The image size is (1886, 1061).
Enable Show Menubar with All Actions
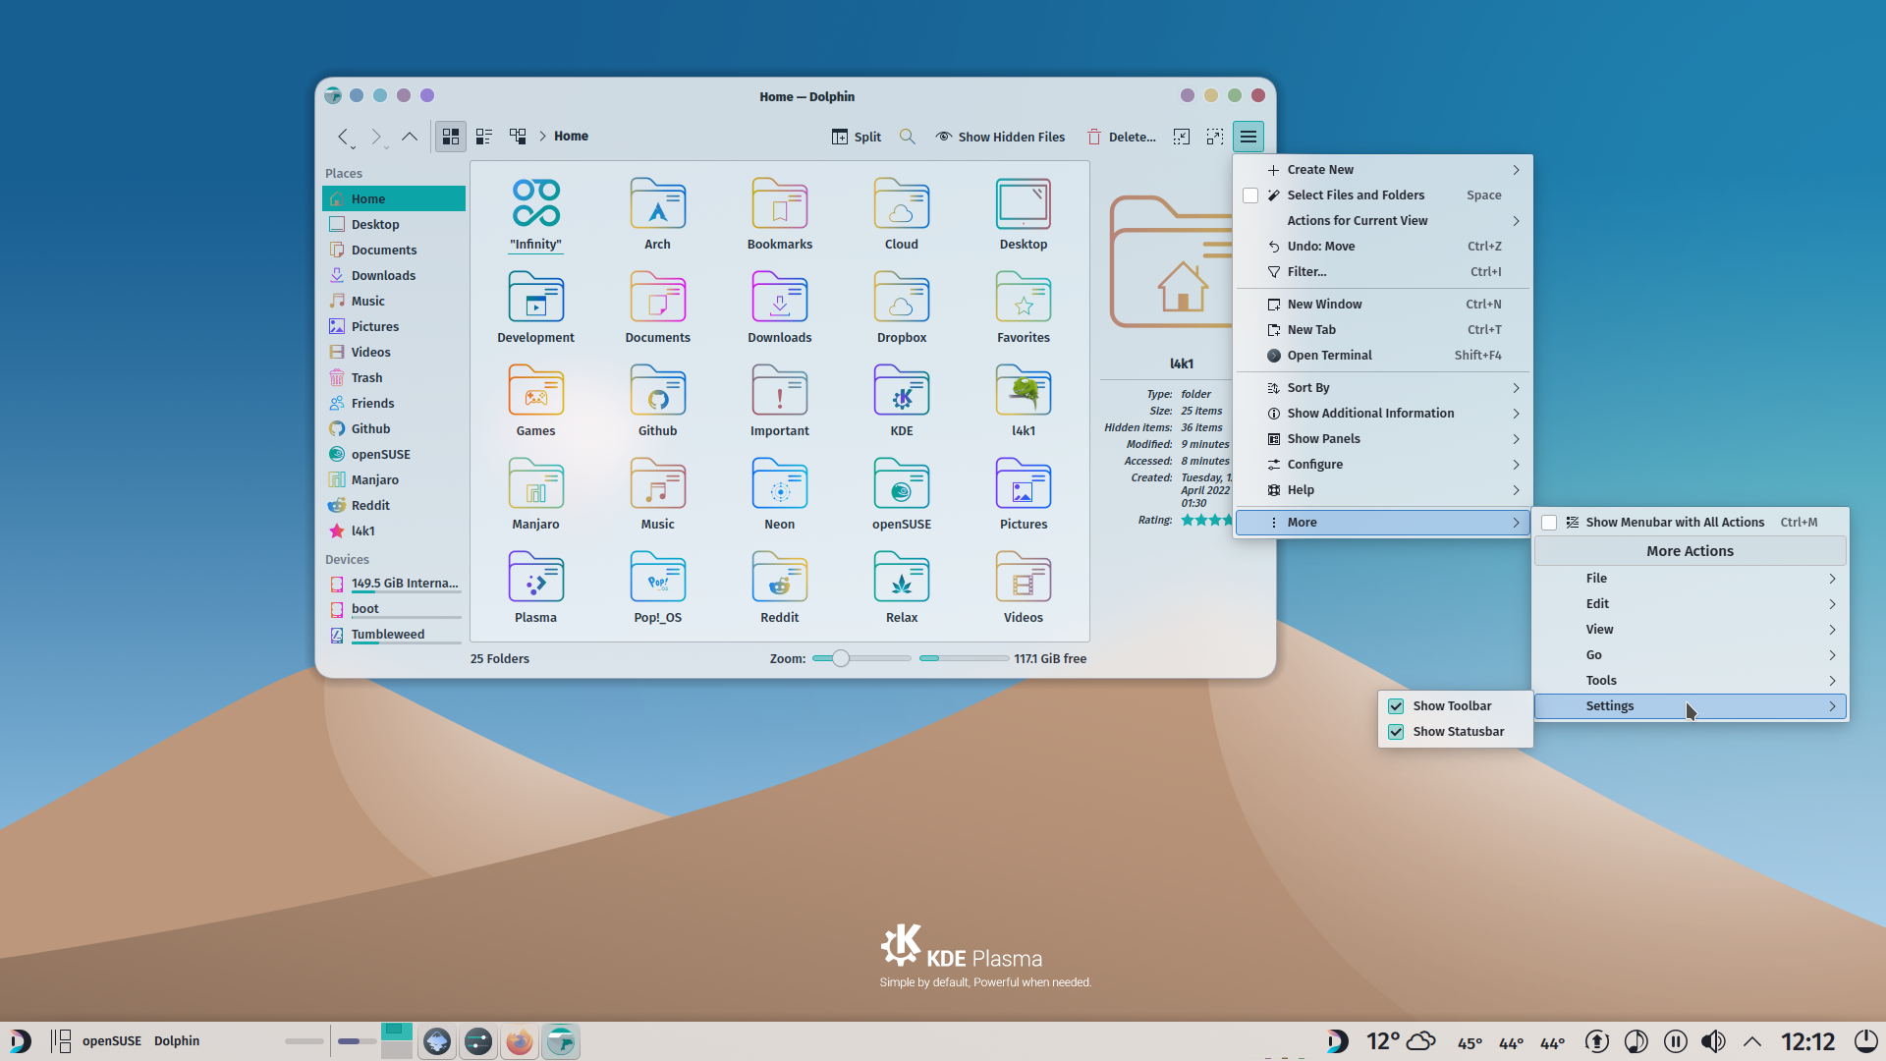click(x=1549, y=523)
